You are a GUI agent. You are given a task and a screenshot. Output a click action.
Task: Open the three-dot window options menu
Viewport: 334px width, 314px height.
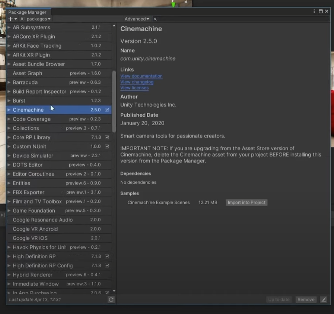tap(314, 11)
